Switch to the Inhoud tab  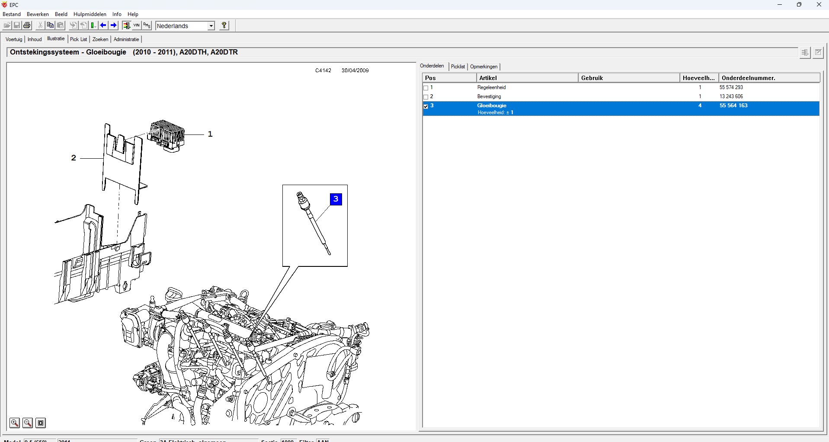tap(35, 39)
